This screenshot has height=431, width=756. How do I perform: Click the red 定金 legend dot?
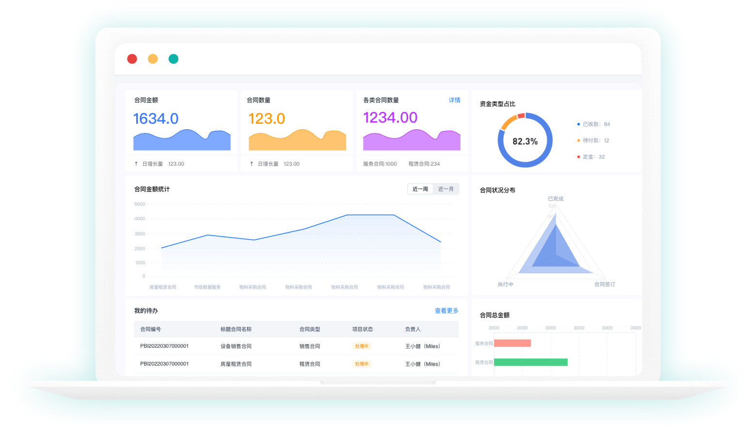[x=578, y=157]
